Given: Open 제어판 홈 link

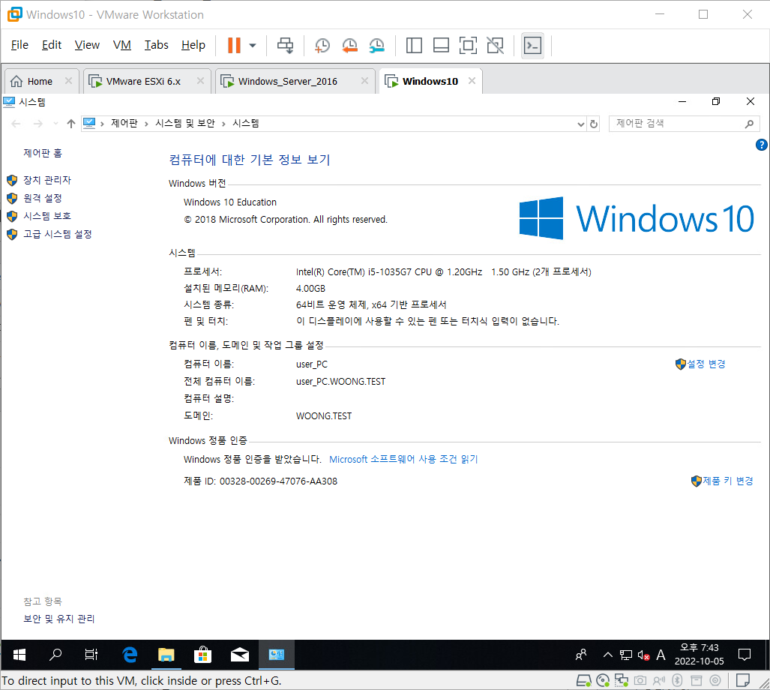Looking at the screenshot, I should [x=43, y=153].
